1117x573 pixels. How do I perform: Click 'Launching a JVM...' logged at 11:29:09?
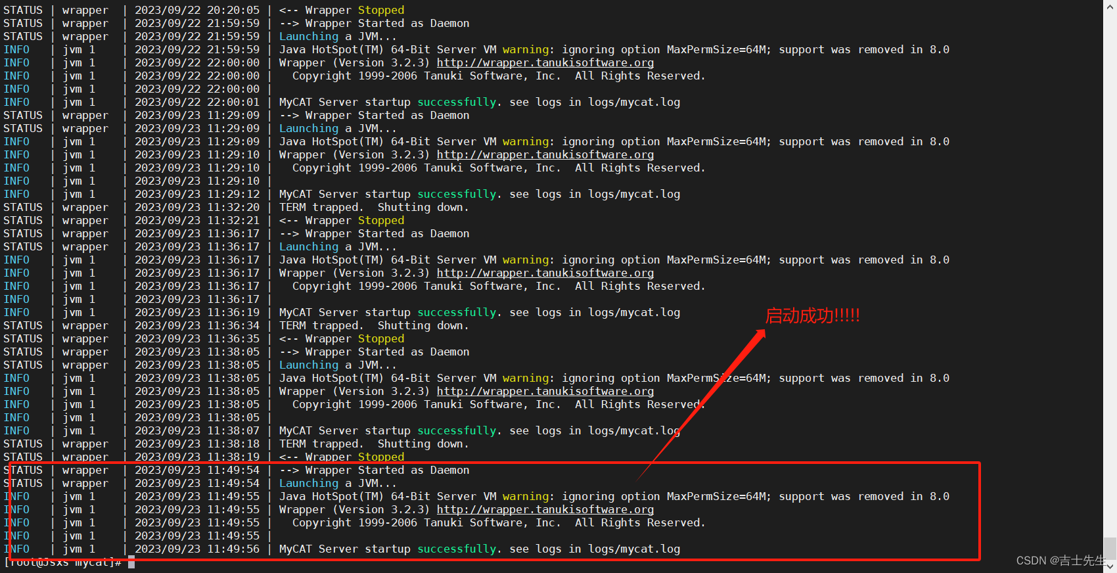[x=338, y=129]
